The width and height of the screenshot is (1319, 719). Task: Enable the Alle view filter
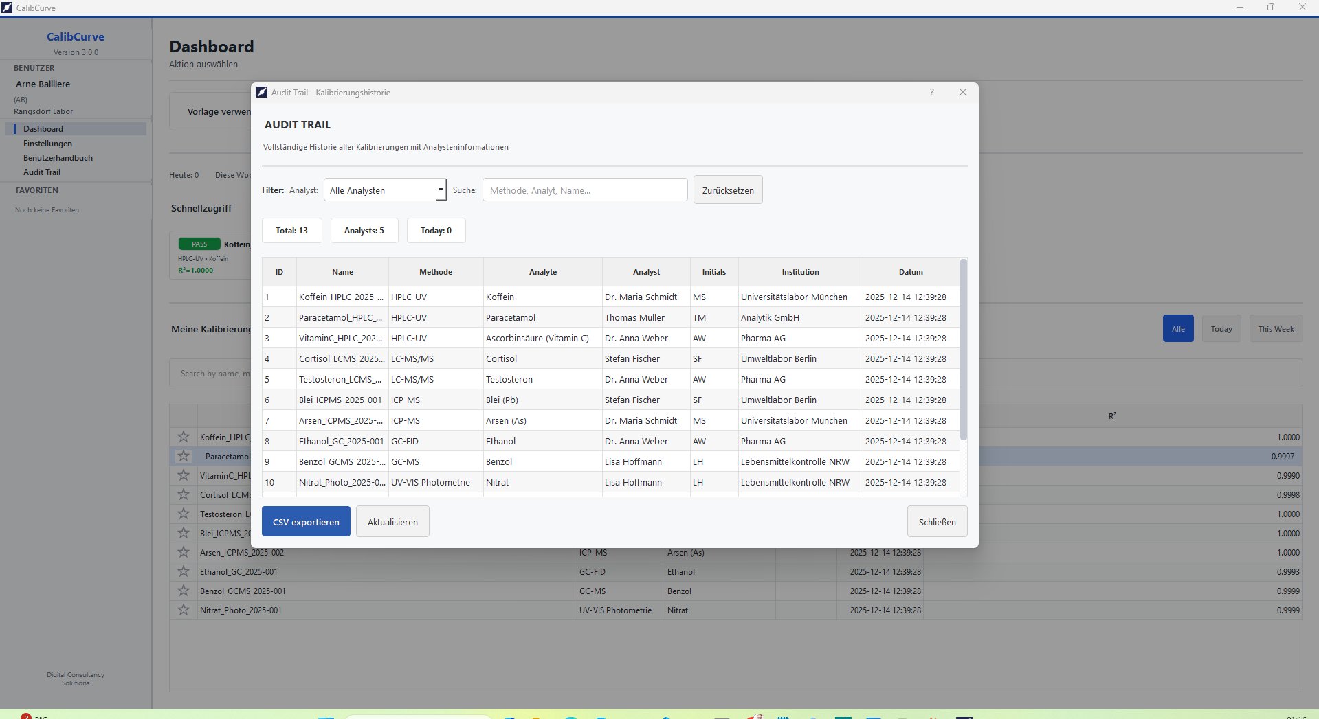[x=1177, y=328]
